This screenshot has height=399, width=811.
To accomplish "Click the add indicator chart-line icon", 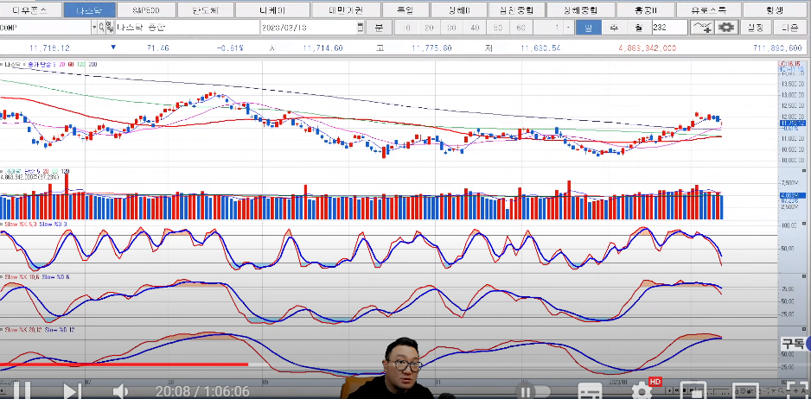I will (x=702, y=28).
